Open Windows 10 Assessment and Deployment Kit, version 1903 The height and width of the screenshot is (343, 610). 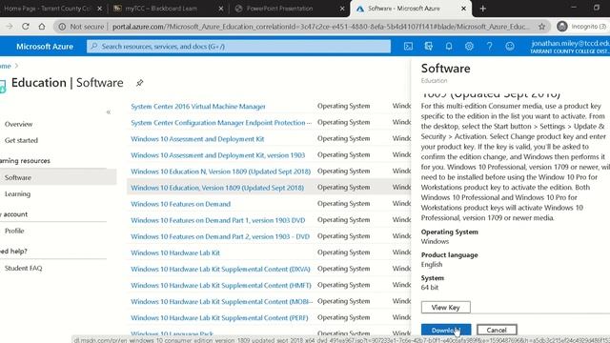tap(218, 155)
